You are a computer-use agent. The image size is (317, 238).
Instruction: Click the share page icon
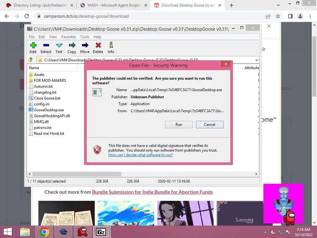coord(268,16)
